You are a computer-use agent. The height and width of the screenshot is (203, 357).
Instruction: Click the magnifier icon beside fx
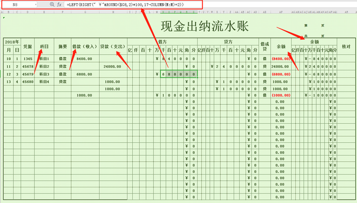(x=52, y=4)
